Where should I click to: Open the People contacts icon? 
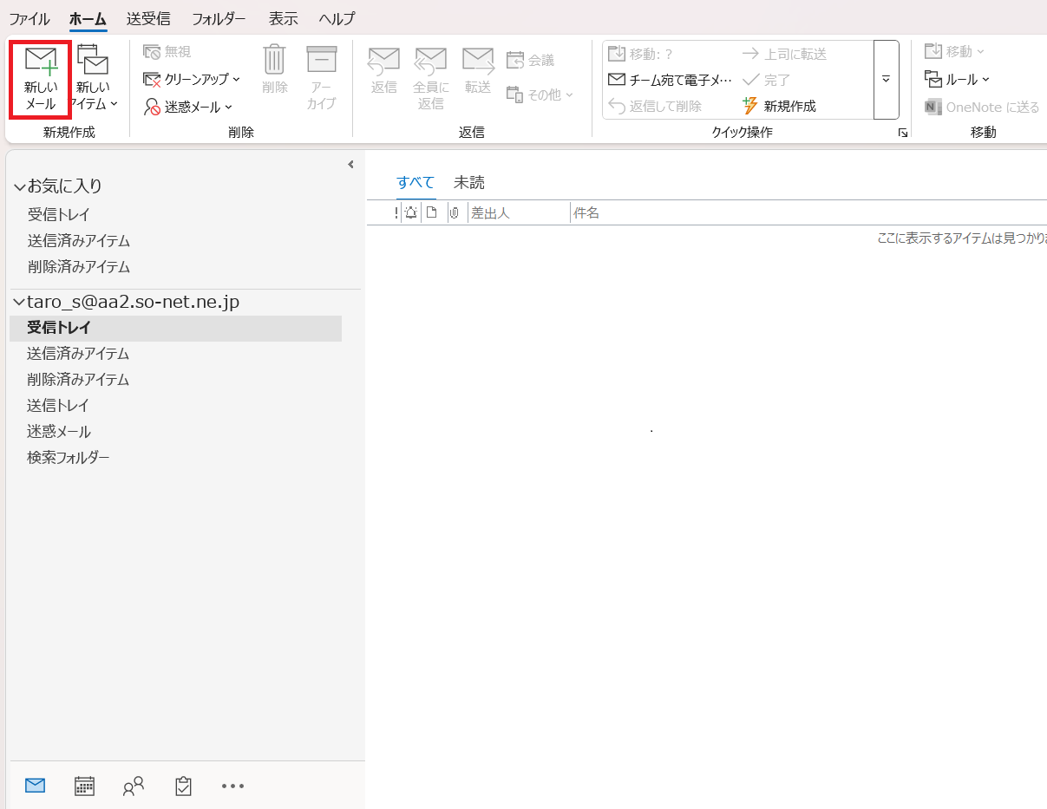click(x=134, y=786)
